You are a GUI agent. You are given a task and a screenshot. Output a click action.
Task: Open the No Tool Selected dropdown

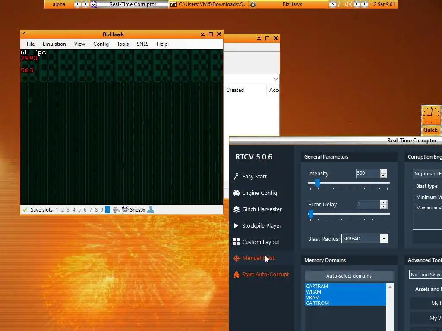pos(426,275)
